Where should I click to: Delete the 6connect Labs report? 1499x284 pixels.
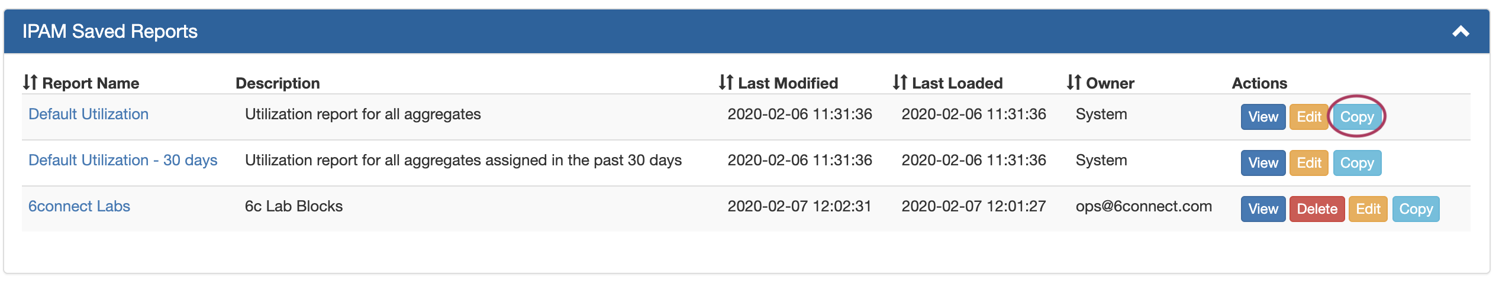1317,209
